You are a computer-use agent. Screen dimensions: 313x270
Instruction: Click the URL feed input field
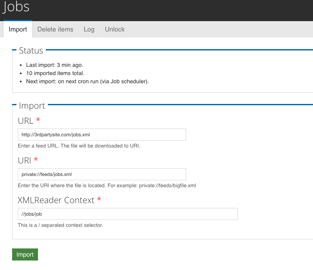coord(102,135)
